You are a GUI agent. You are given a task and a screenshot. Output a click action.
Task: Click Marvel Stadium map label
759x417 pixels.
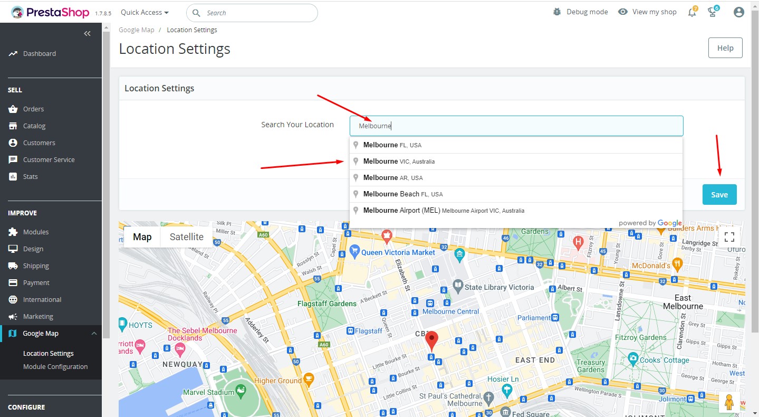(x=208, y=392)
